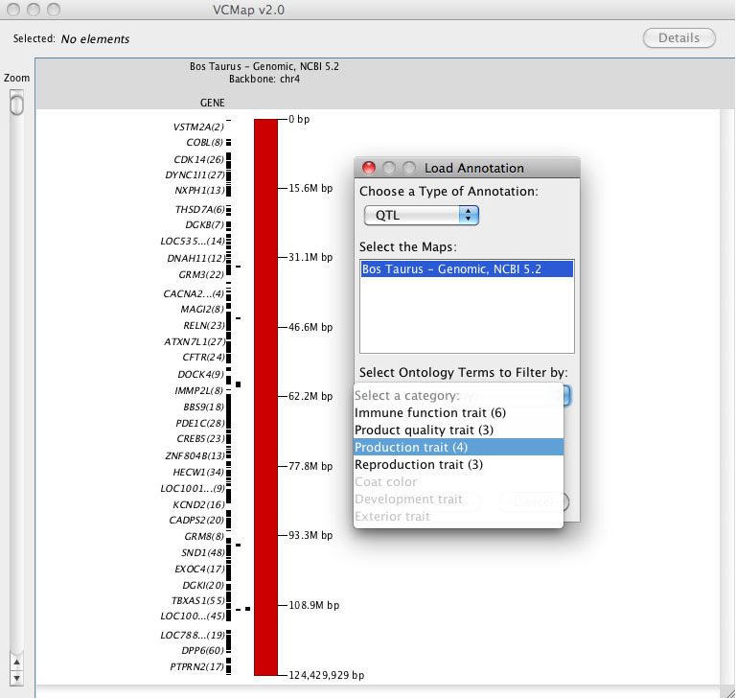Select the PDE1C(28) gene label

pyautogui.click(x=200, y=423)
